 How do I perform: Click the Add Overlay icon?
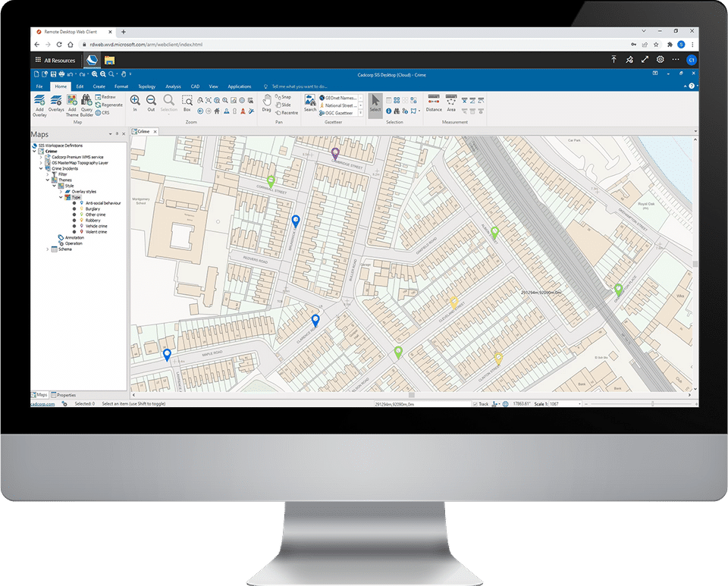point(39,100)
